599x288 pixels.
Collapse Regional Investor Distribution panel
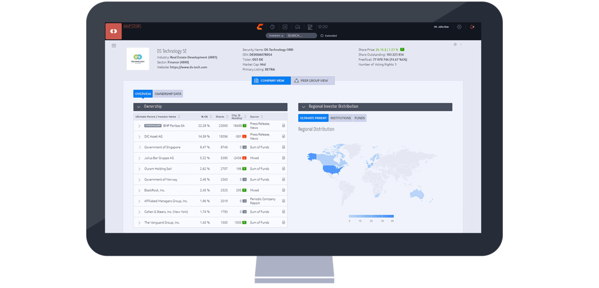pos(303,107)
